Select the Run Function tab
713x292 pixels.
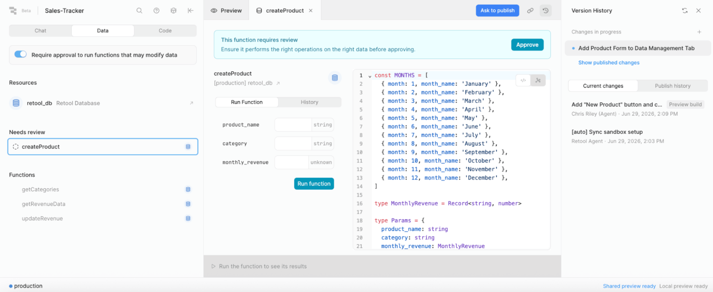tap(247, 102)
